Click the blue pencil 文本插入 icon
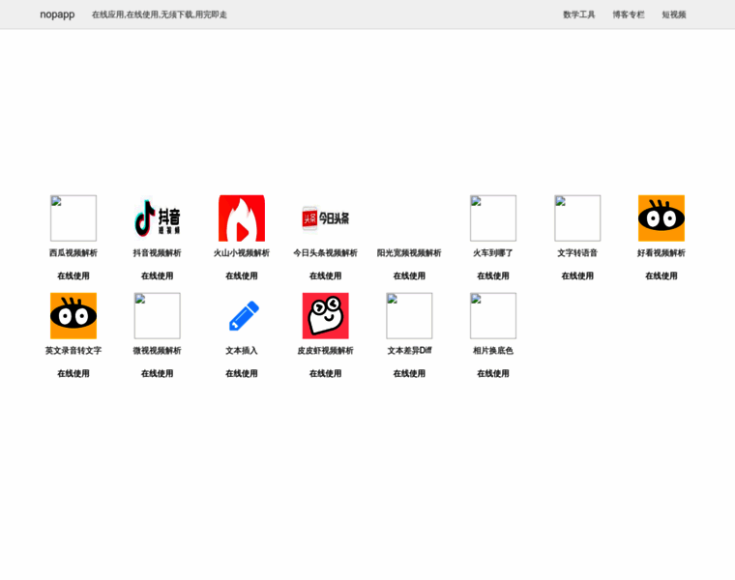The height and width of the screenshot is (580, 735). coord(241,316)
